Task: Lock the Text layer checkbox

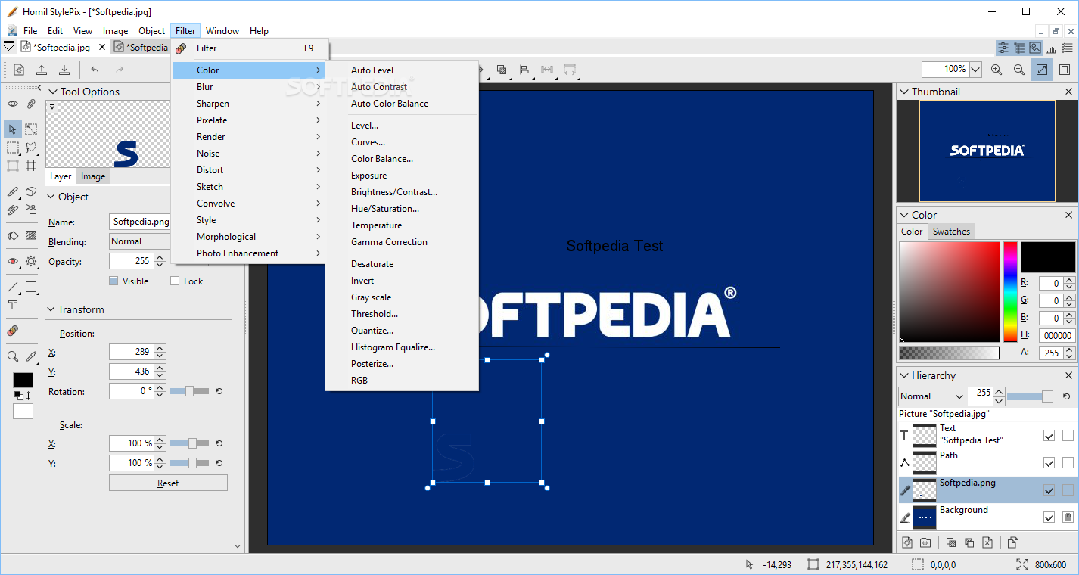Action: click(x=1068, y=436)
